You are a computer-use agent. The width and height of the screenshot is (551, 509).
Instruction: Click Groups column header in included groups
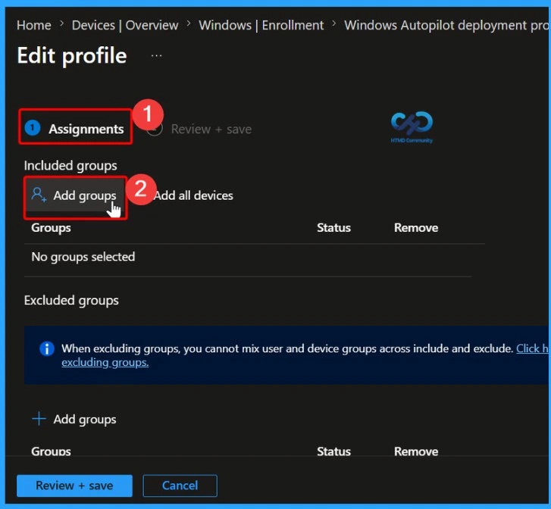click(x=51, y=228)
